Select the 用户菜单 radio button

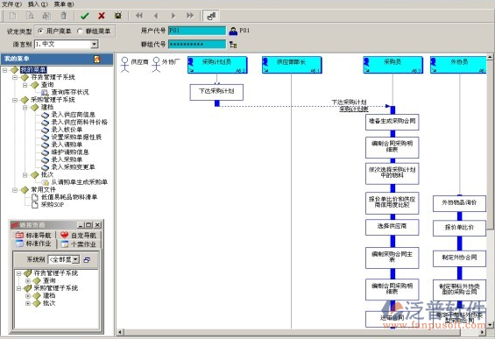point(40,31)
